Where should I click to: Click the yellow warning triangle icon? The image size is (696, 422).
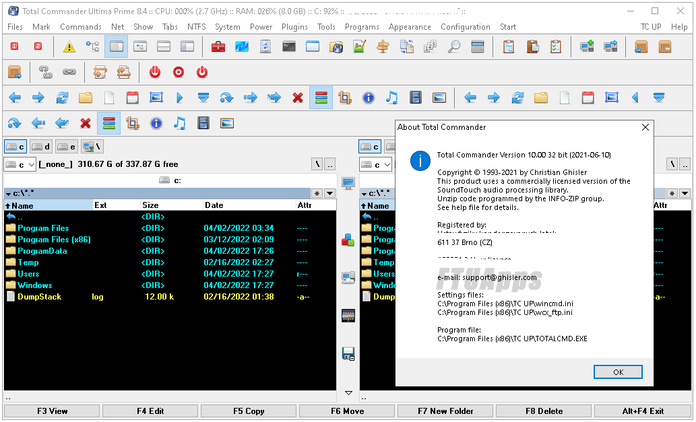pos(69,46)
